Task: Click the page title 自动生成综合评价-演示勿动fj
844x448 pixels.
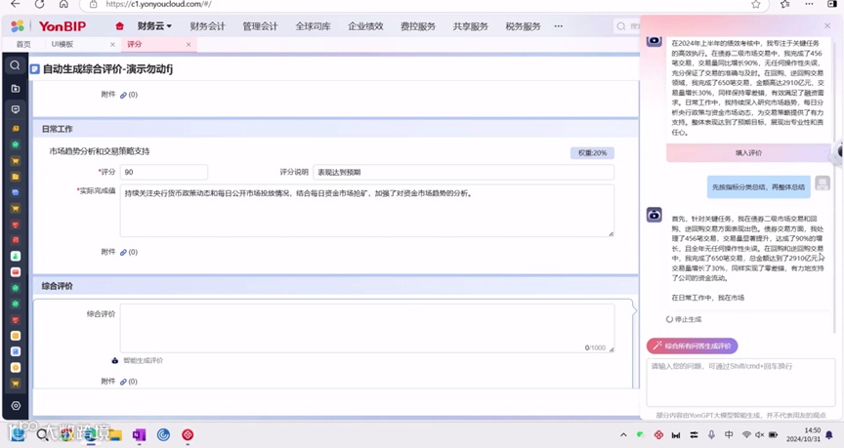Action: point(107,69)
